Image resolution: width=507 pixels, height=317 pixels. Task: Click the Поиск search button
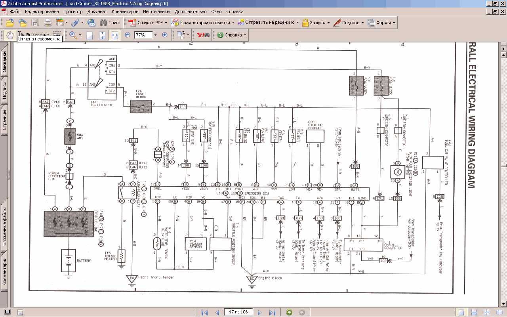[110, 23]
